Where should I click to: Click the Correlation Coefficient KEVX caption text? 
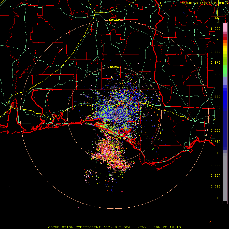[114, 227]
